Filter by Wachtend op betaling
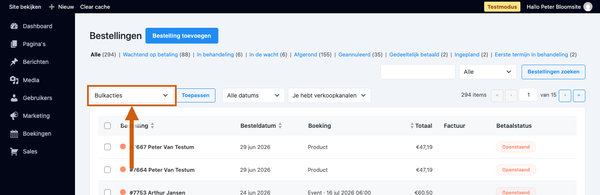The height and width of the screenshot is (195, 600). coord(150,54)
